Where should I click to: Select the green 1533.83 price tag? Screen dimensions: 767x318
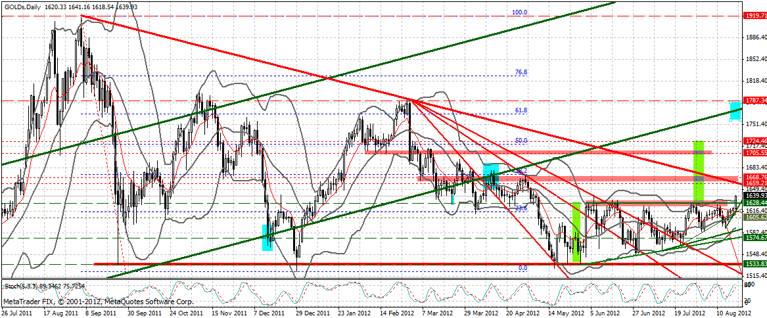point(755,263)
